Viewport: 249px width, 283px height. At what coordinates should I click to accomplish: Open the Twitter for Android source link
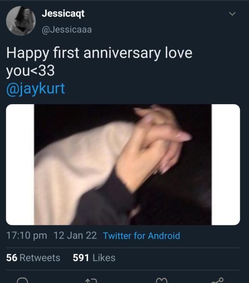pyautogui.click(x=142, y=236)
